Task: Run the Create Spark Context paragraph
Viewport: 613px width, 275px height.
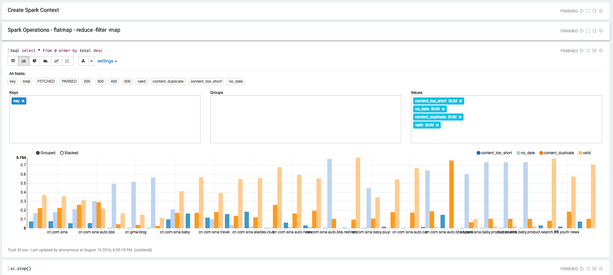Action: [582, 11]
